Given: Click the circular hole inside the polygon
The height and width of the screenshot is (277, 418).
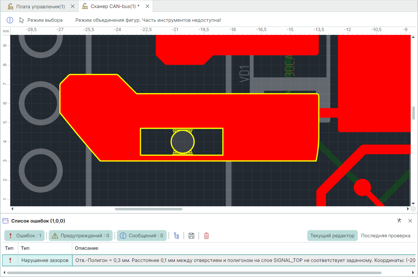Looking at the screenshot, I should pyautogui.click(x=182, y=142).
